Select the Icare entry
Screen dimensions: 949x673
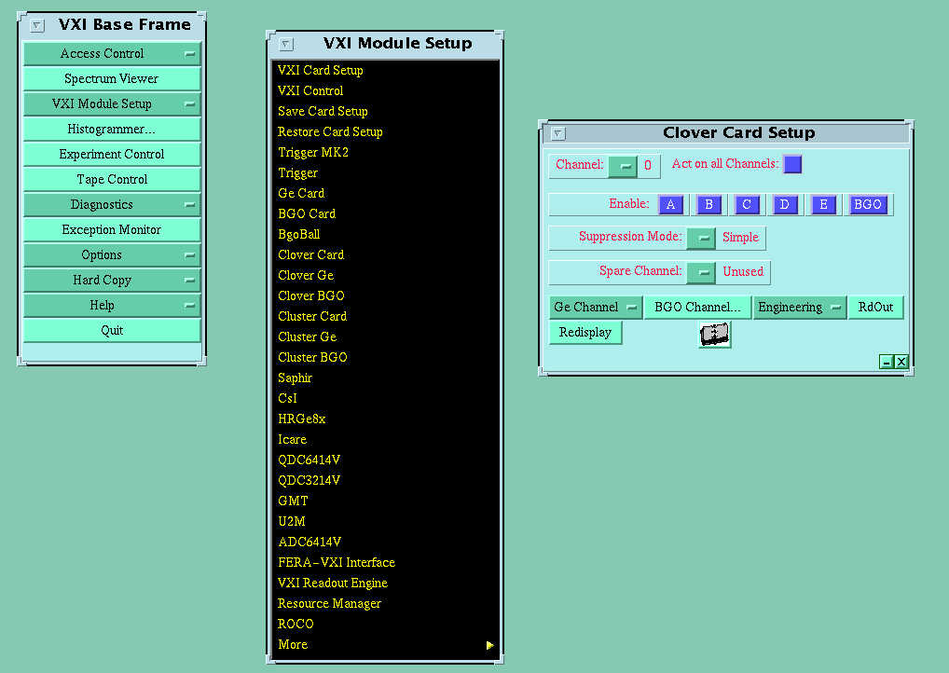[385, 440]
